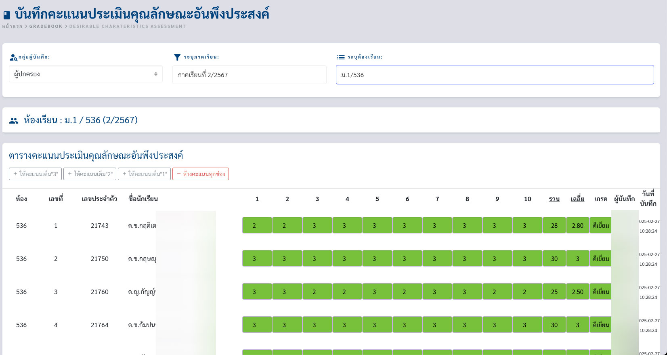The width and height of the screenshot is (667, 355).
Task: Open the GRADEBOOK breadcrumb link
Action: point(46,26)
